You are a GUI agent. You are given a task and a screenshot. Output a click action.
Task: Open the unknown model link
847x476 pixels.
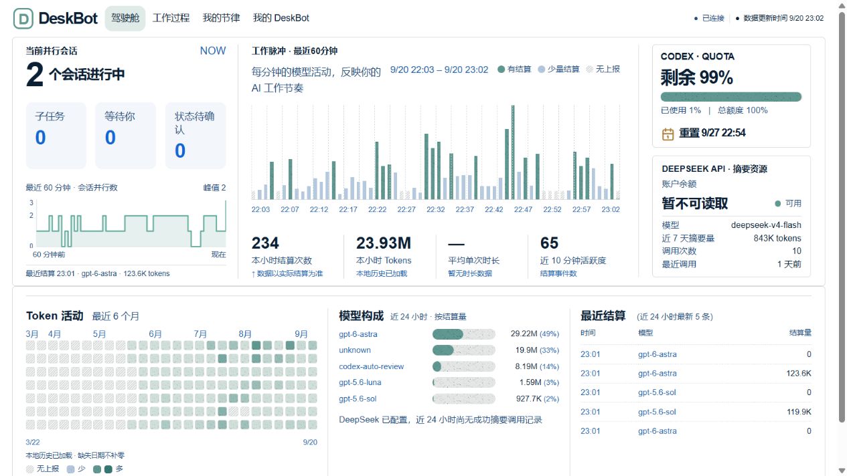[355, 350]
